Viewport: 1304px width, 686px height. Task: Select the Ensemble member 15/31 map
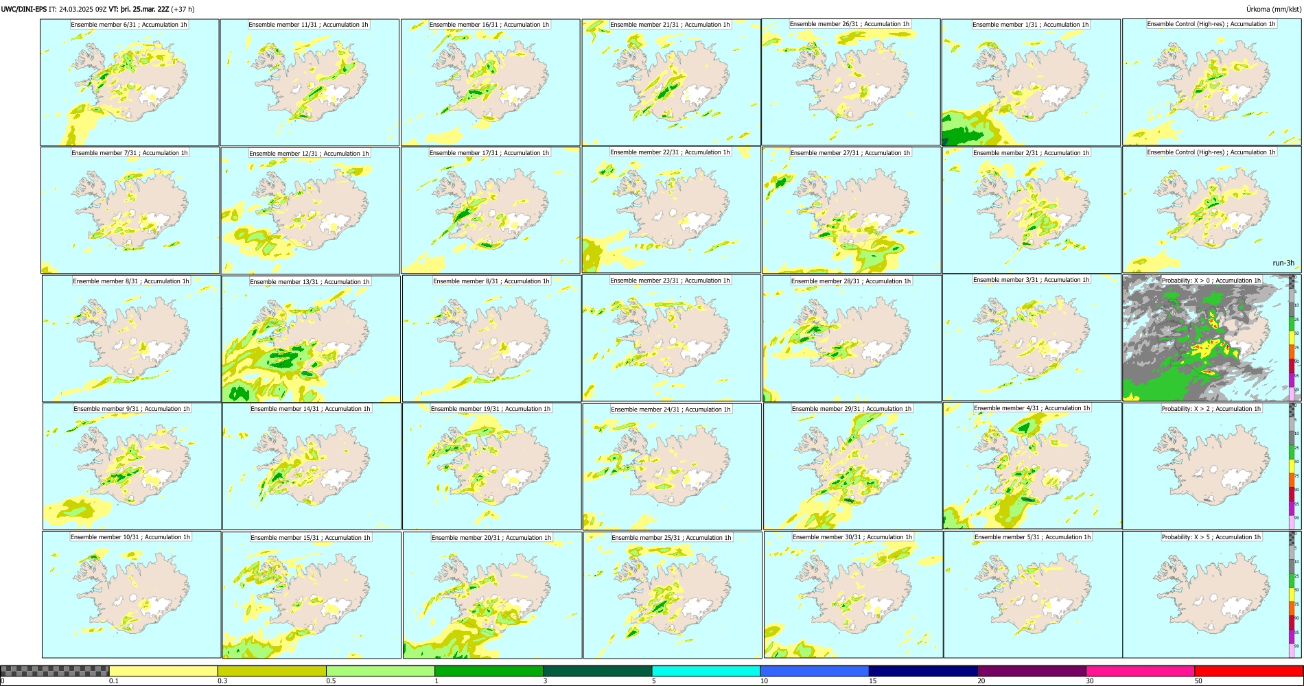(x=312, y=595)
